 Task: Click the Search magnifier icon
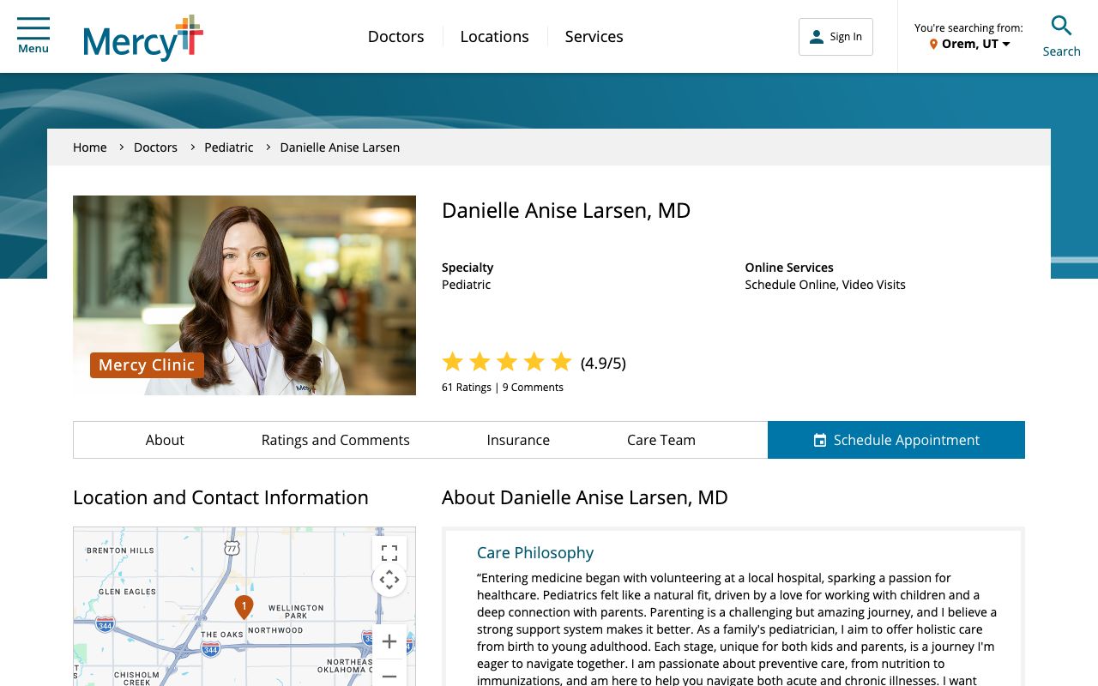(1061, 26)
